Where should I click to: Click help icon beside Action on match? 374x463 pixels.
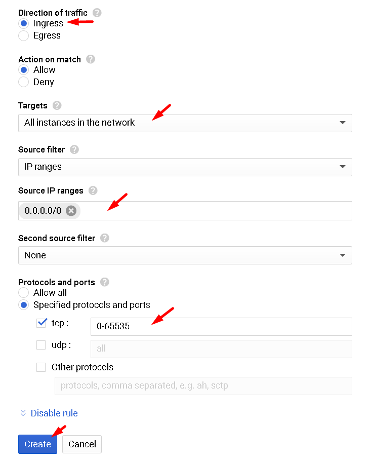(x=91, y=59)
